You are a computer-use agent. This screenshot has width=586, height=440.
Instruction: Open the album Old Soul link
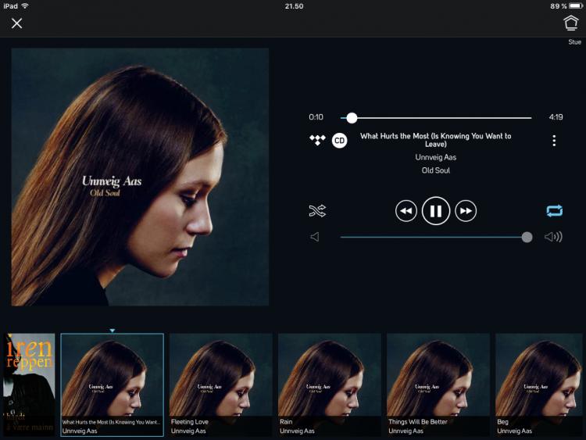[435, 170]
